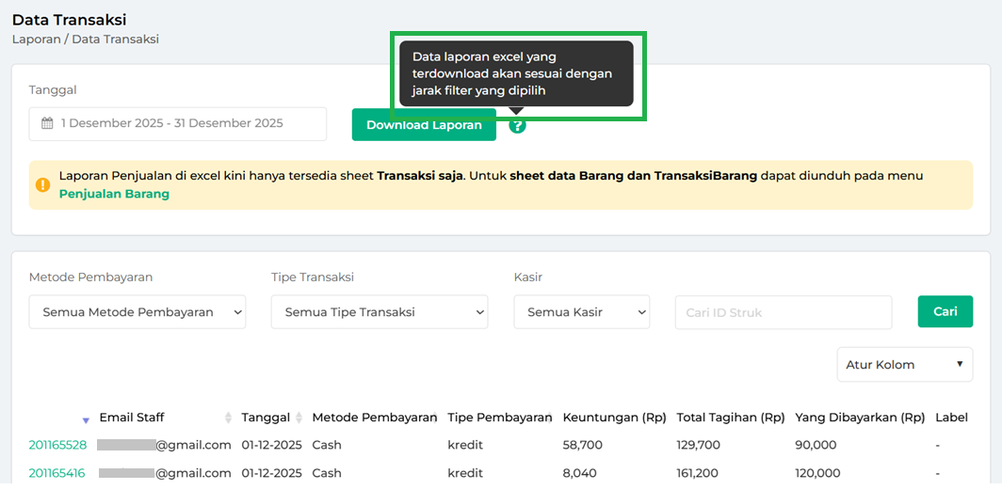
Task: Follow the Penjualan Barang link
Action: tap(114, 194)
